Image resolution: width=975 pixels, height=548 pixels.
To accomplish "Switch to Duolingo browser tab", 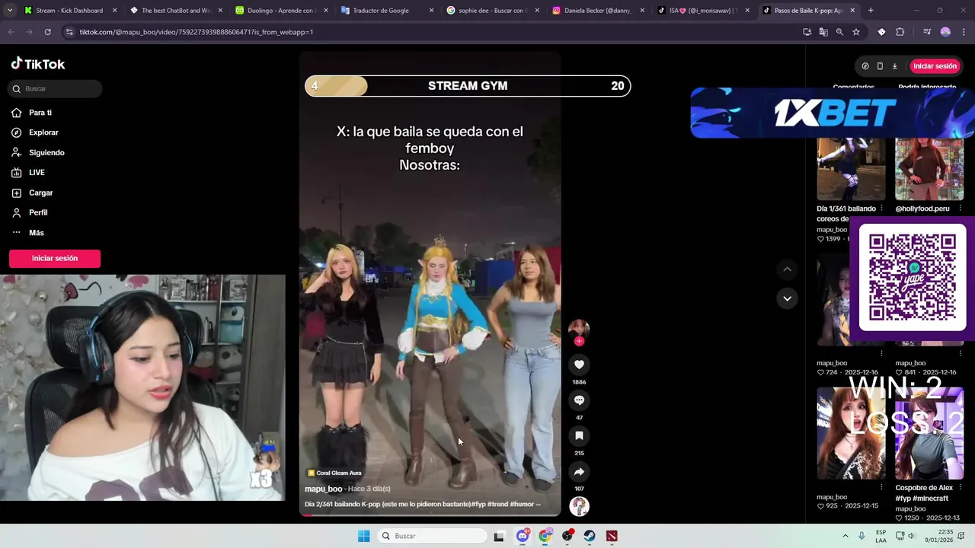I will 280,11.
